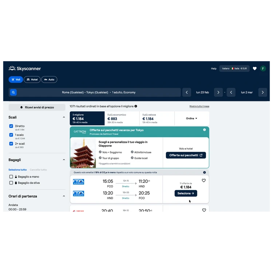The image size is (273, 273).
Task: Click Andata time range 00:00 - 23:59
Action: (x=17, y=209)
